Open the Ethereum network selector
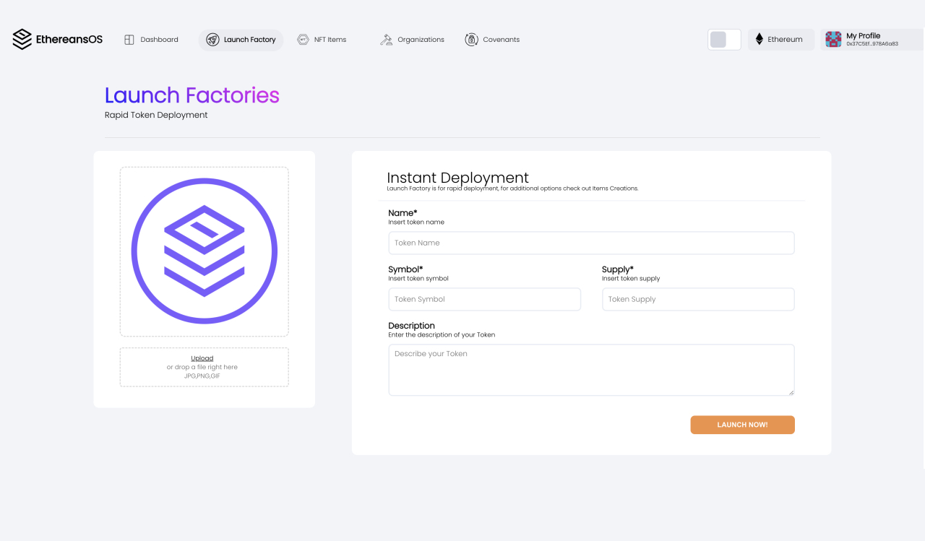Viewport: 925px width, 541px height. (x=780, y=39)
